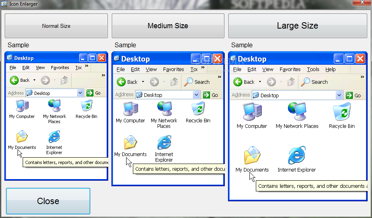Viewport: 372px width, 218px height.
Task: Click the Search magnifier in the large sample
Action: tap(305, 82)
